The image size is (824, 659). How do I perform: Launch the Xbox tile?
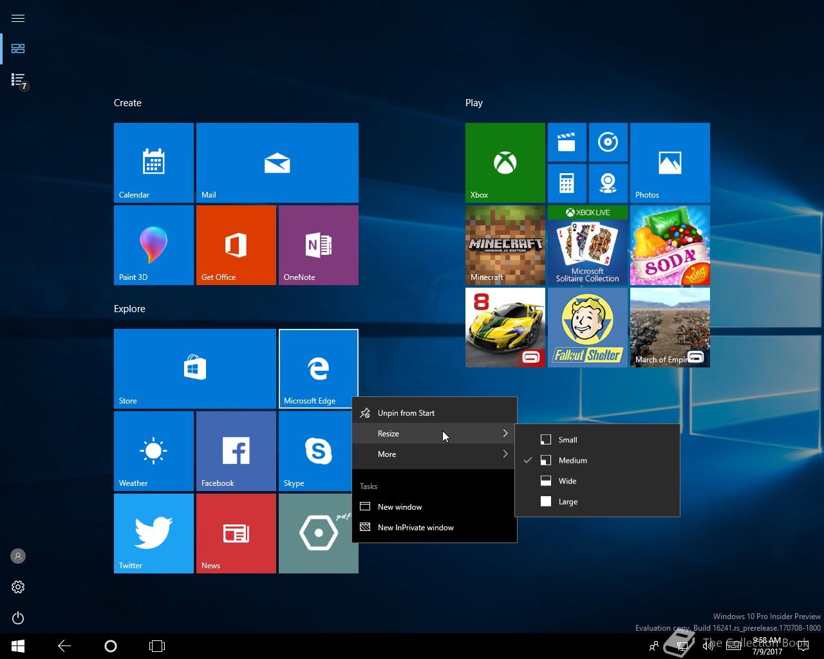coord(505,163)
